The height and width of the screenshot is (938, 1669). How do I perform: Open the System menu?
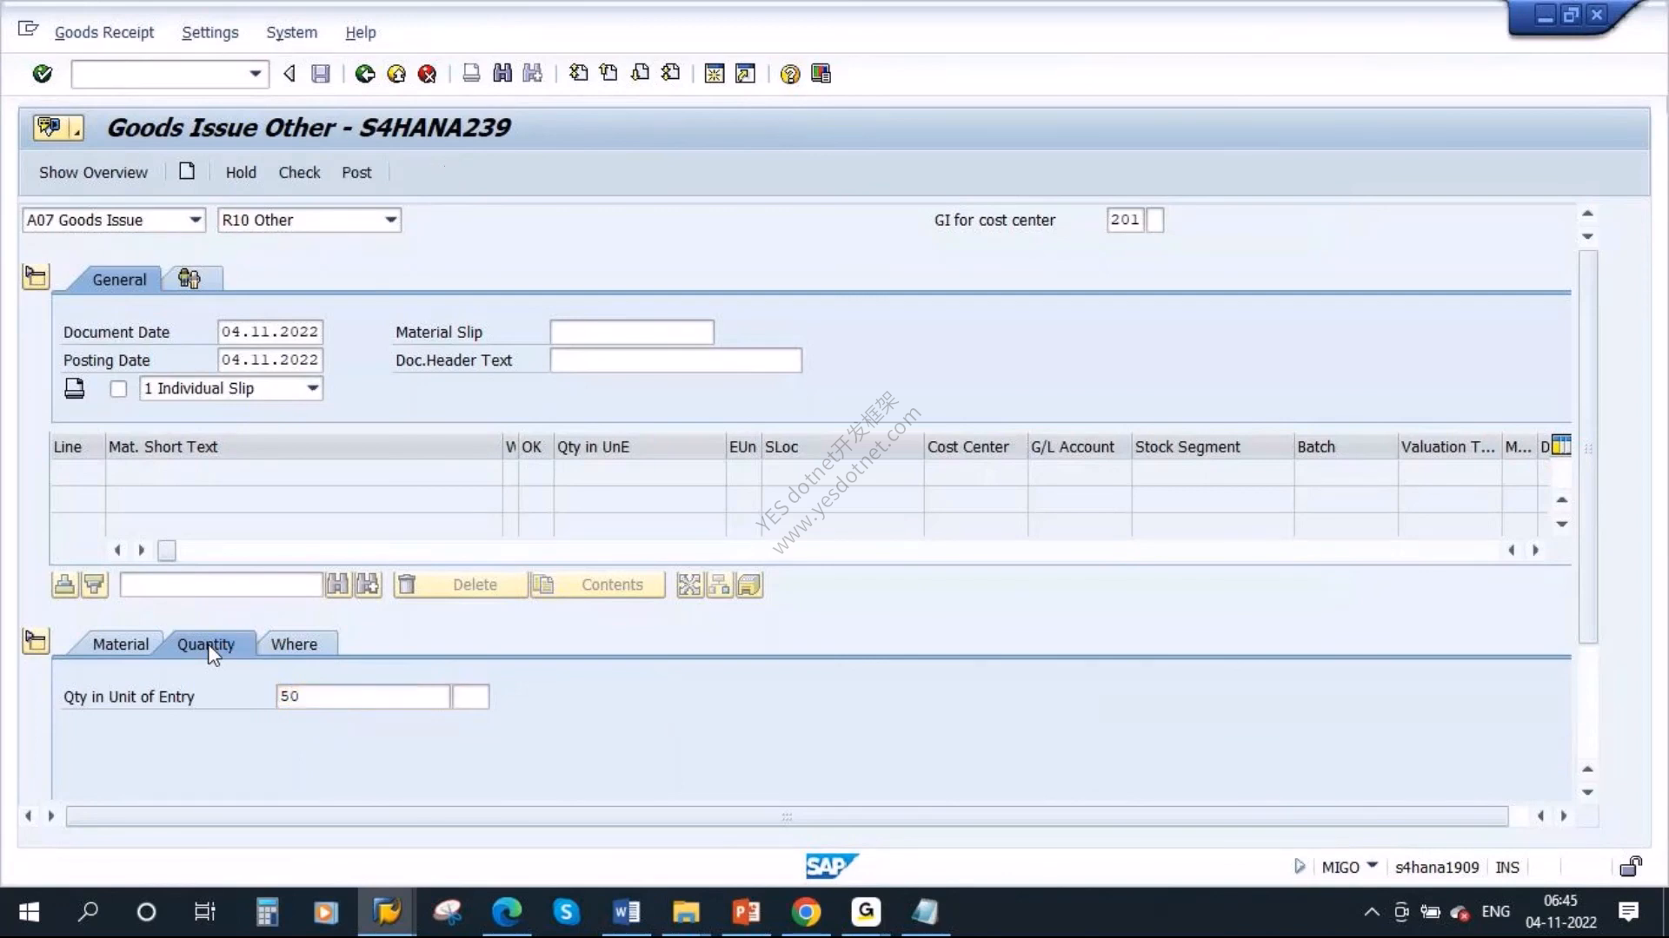(x=291, y=32)
